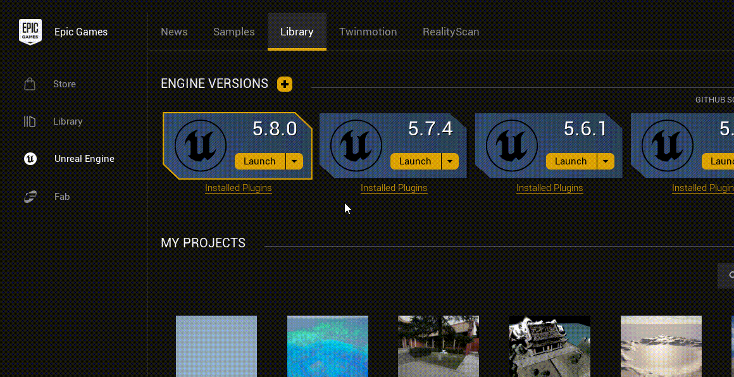Open the Fab sidebar icon

[x=30, y=197]
